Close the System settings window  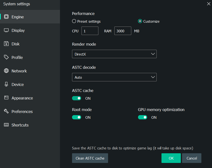click(x=209, y=4)
